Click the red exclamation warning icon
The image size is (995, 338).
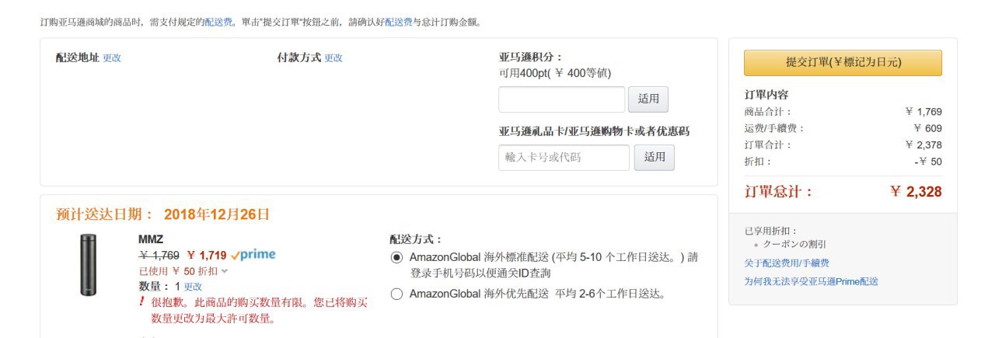click(x=142, y=301)
